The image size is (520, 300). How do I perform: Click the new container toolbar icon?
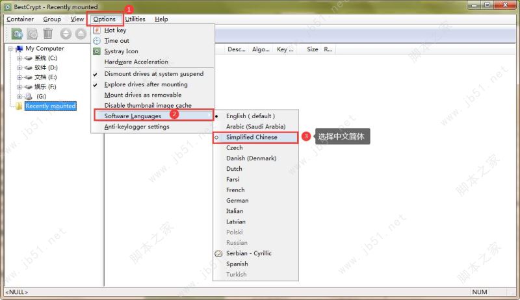pyautogui.click(x=18, y=34)
